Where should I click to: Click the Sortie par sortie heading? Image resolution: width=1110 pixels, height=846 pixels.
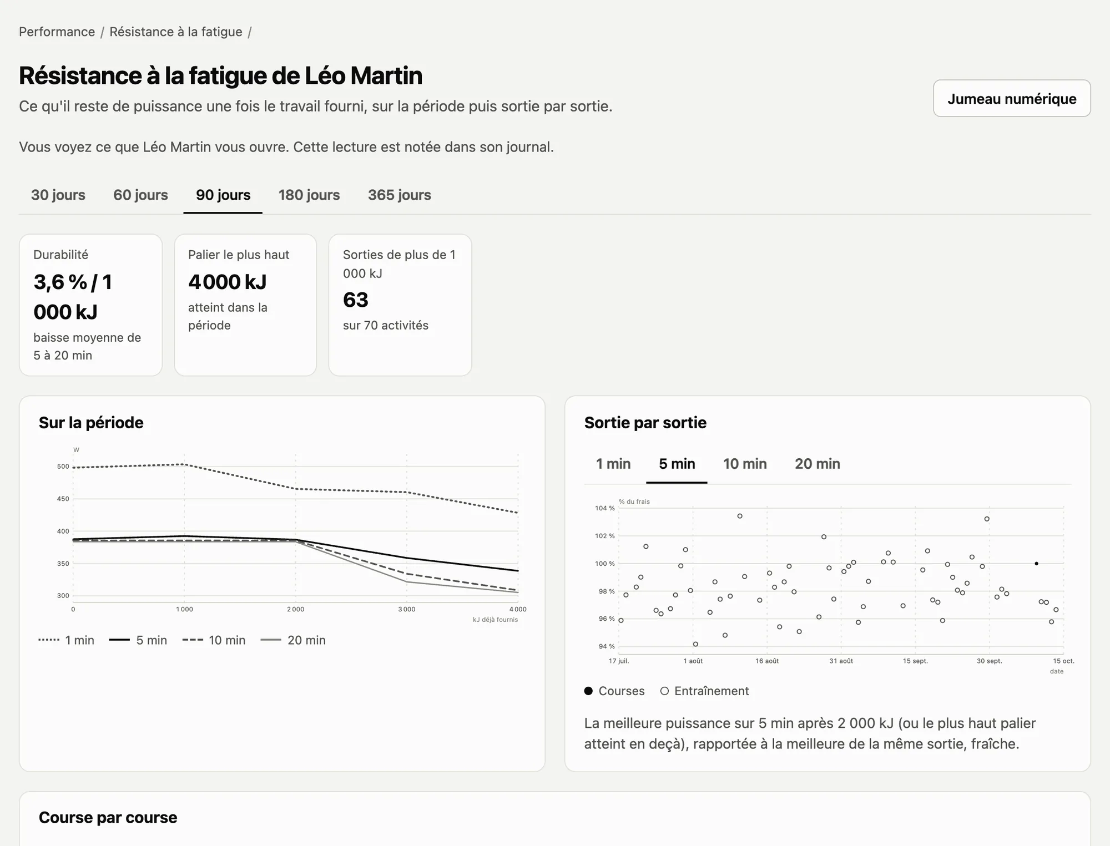pos(645,423)
